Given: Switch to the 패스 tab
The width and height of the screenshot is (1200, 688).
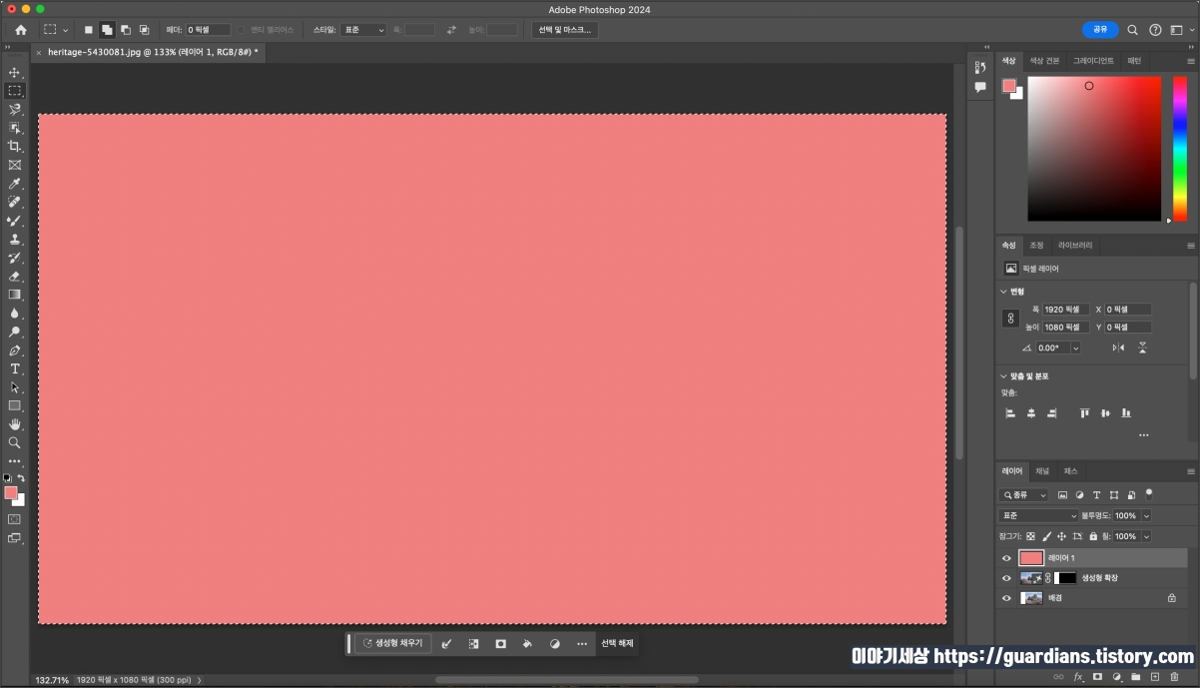Looking at the screenshot, I should [x=1070, y=471].
